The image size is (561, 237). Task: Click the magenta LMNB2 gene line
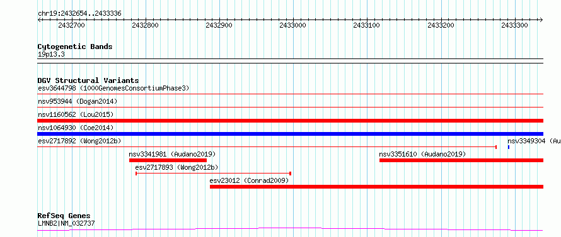tap(290, 229)
